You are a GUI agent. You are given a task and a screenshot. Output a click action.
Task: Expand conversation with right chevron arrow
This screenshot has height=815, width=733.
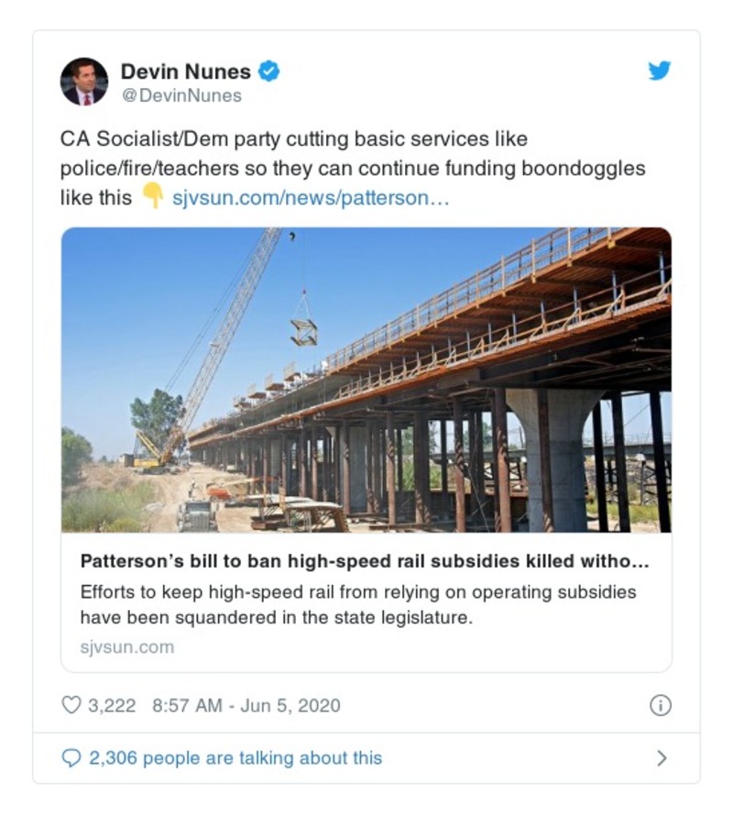662,758
